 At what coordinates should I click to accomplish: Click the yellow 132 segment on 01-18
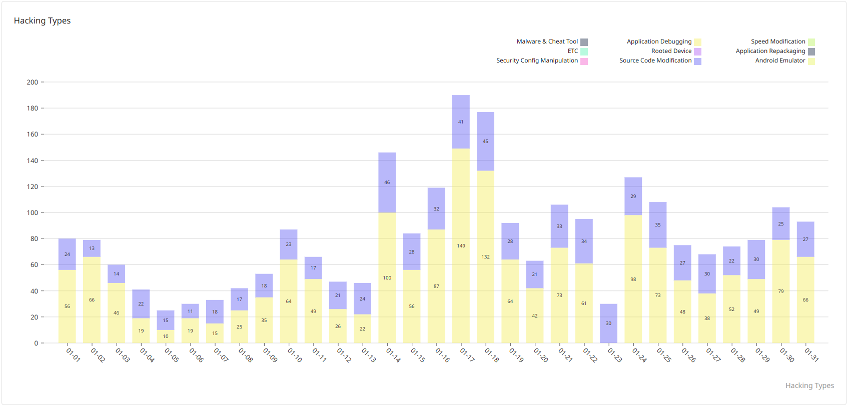485,256
